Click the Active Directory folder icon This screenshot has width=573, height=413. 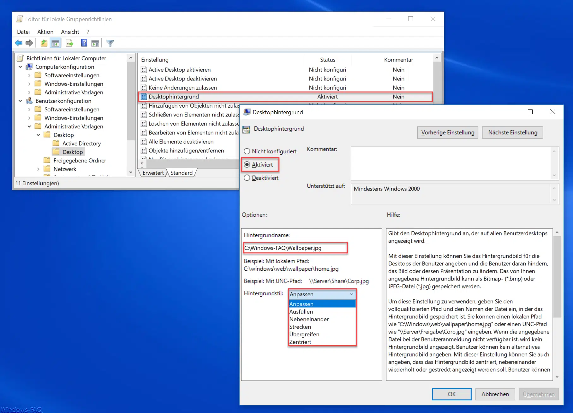point(56,143)
